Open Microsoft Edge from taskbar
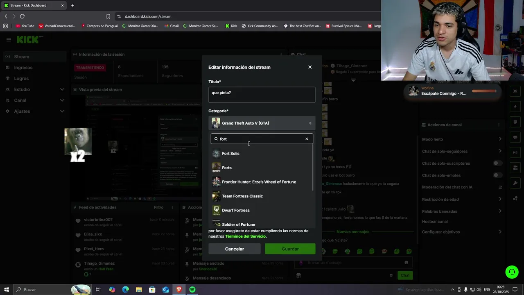The height and width of the screenshot is (295, 524). (126, 290)
